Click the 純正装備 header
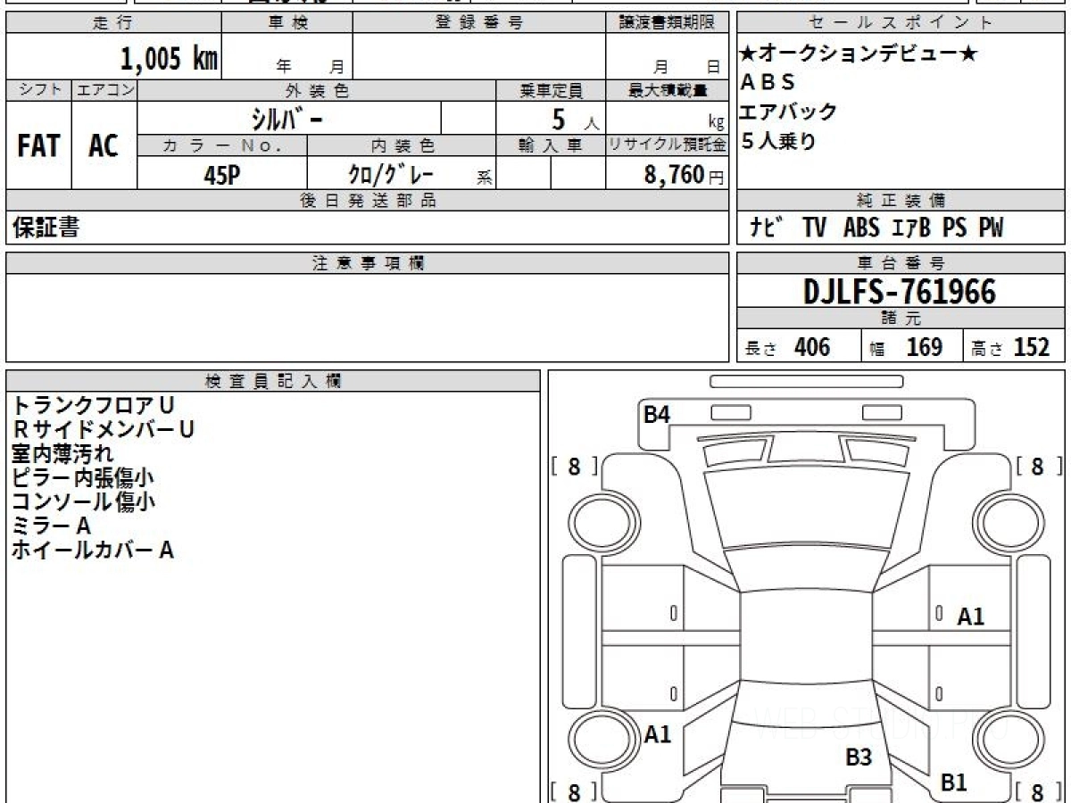 pos(901,201)
